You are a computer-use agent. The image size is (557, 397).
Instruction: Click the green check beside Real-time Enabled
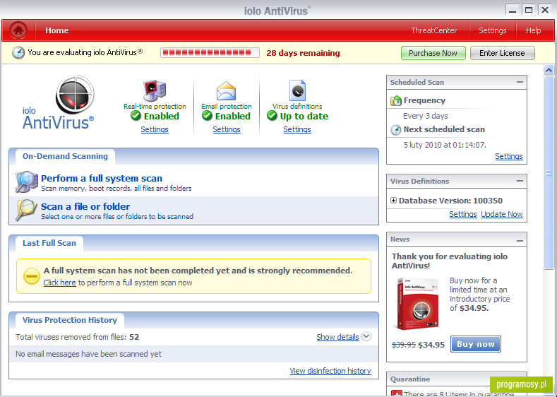pos(136,116)
